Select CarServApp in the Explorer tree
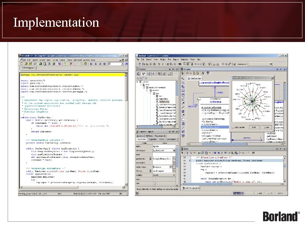The width and height of the screenshot is (305, 229). coord(164,102)
